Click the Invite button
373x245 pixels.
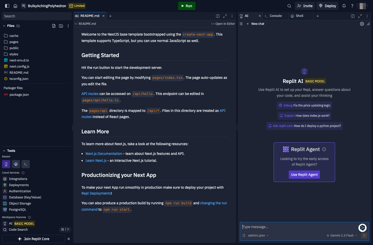[x=305, y=6]
